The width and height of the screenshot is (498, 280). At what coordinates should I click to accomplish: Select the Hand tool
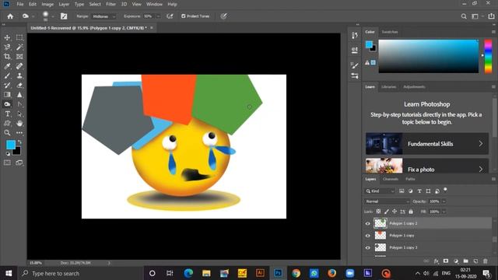coord(19,123)
